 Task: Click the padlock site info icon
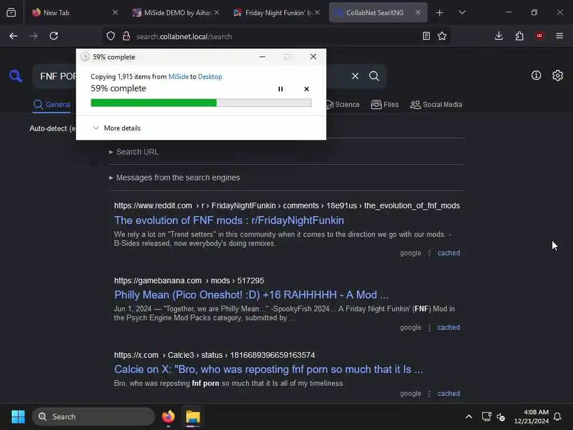(126, 36)
